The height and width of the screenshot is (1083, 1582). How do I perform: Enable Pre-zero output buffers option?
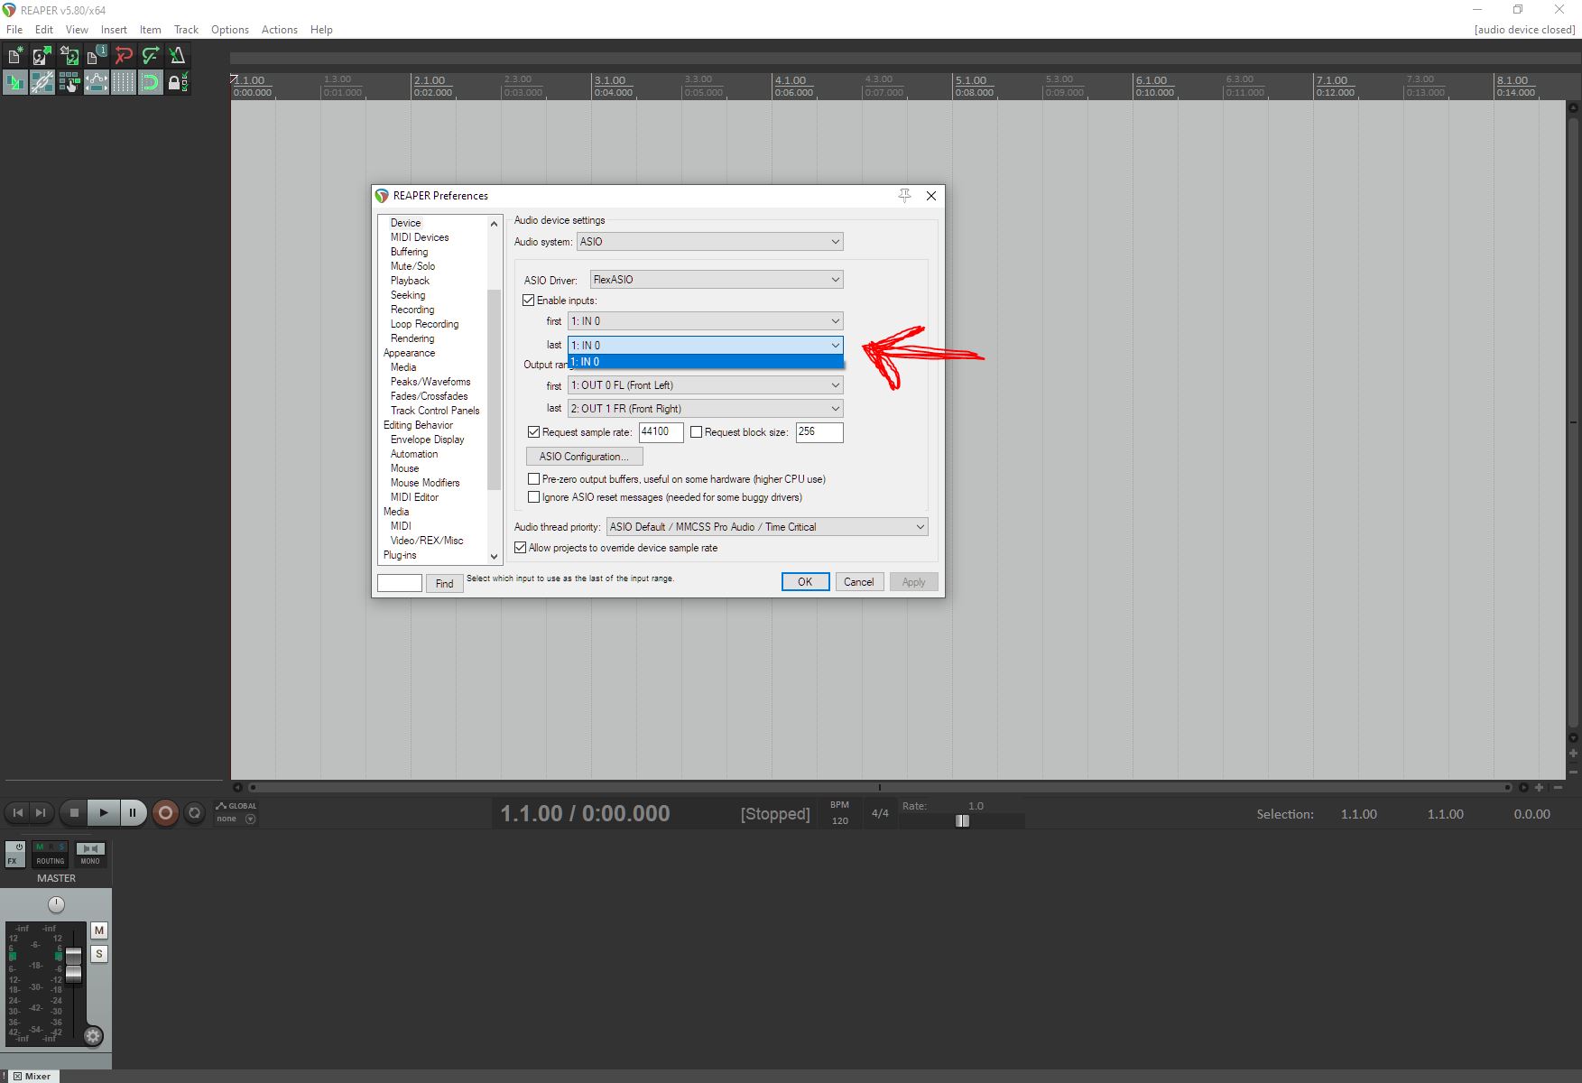tap(534, 478)
